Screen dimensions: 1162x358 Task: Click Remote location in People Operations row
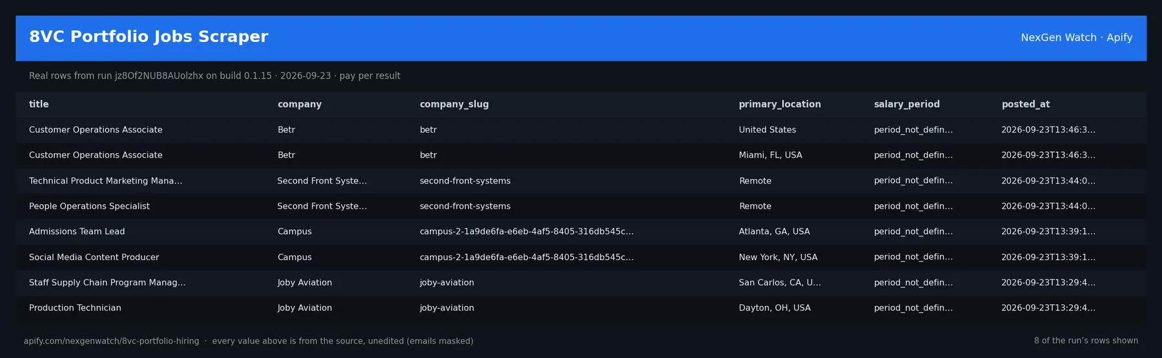coord(755,206)
